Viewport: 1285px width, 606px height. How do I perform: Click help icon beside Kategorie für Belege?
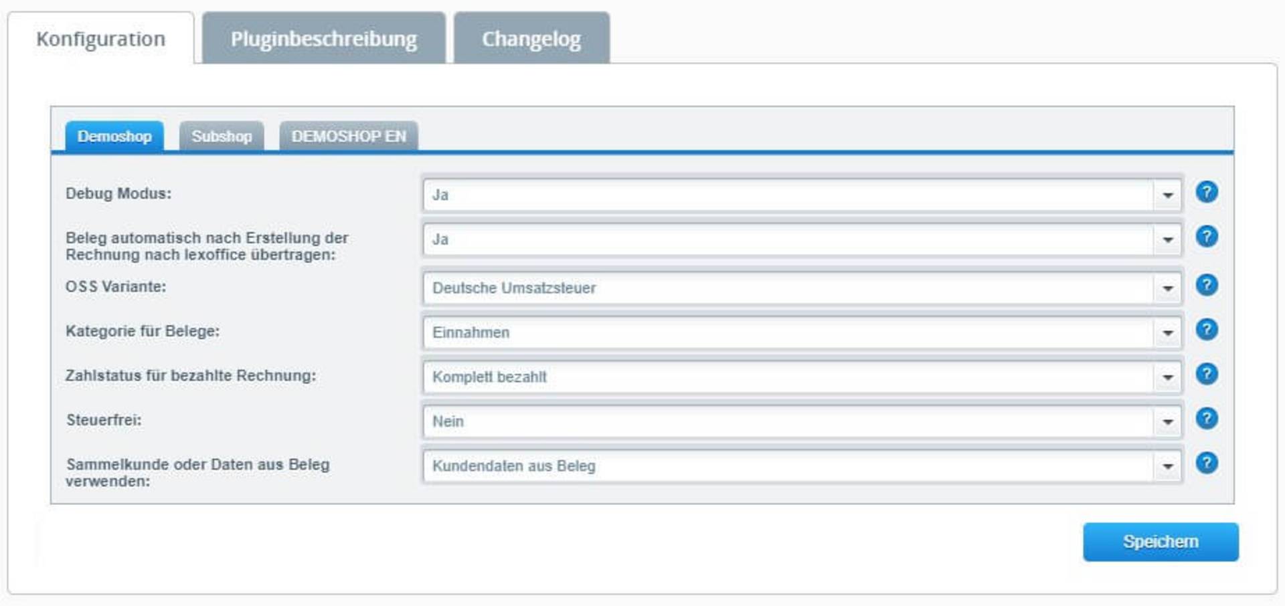(1206, 330)
